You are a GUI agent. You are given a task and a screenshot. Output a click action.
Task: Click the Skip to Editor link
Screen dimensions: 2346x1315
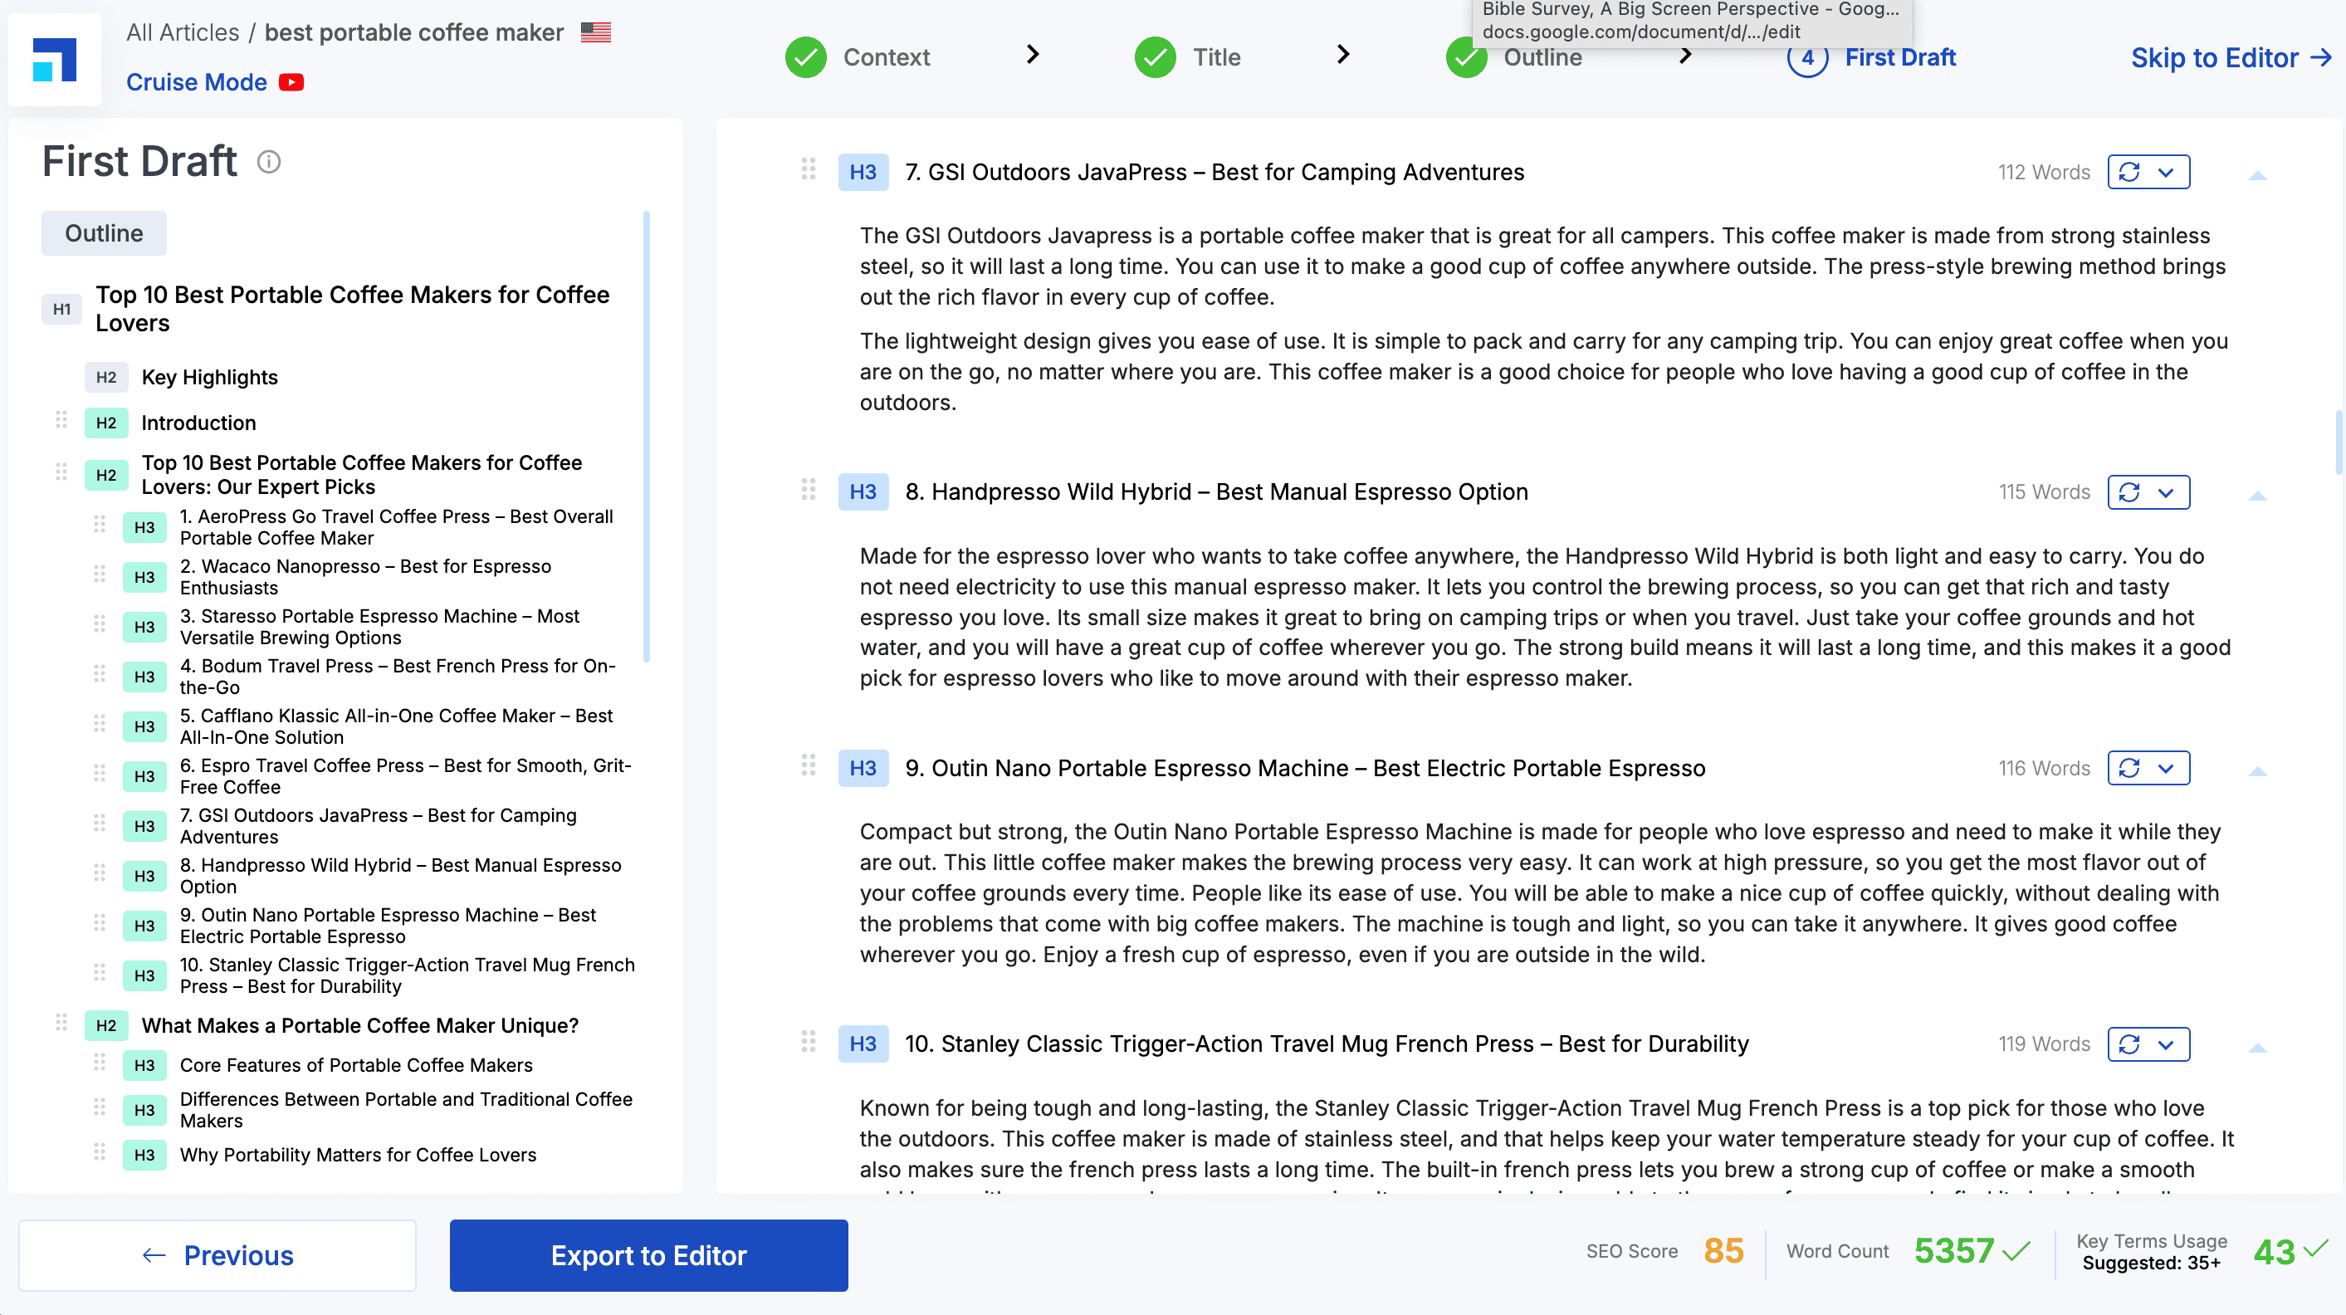pos(2231,57)
